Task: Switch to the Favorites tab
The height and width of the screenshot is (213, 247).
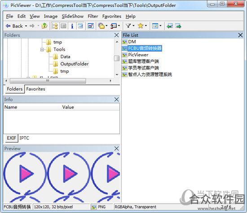Action: click(x=35, y=89)
